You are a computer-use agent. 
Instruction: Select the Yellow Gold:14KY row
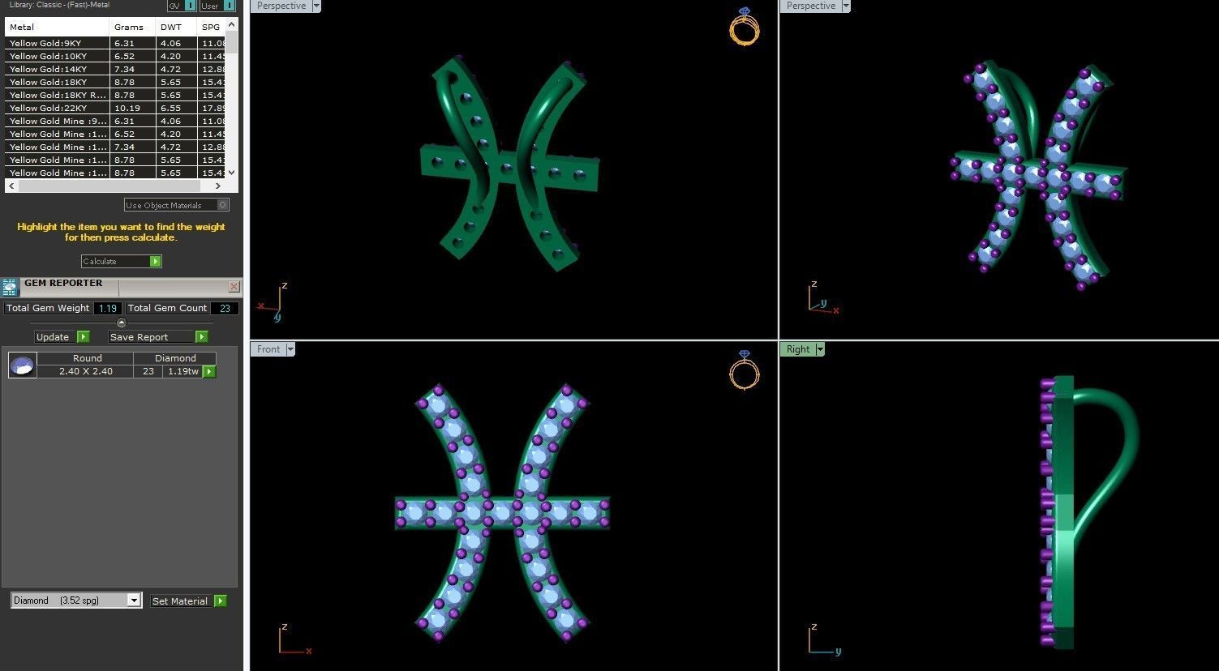[115, 69]
